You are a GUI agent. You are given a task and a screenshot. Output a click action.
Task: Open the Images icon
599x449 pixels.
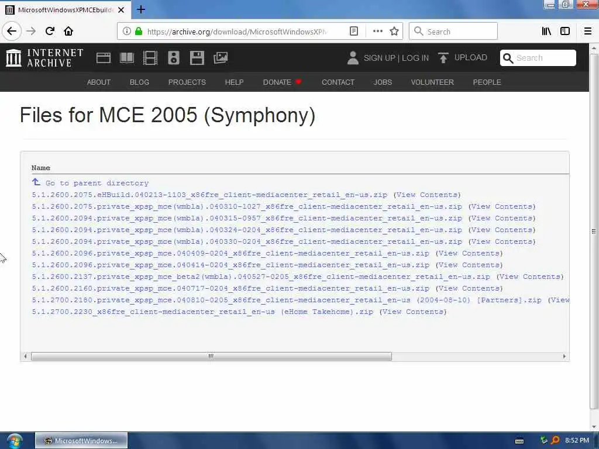(221, 58)
